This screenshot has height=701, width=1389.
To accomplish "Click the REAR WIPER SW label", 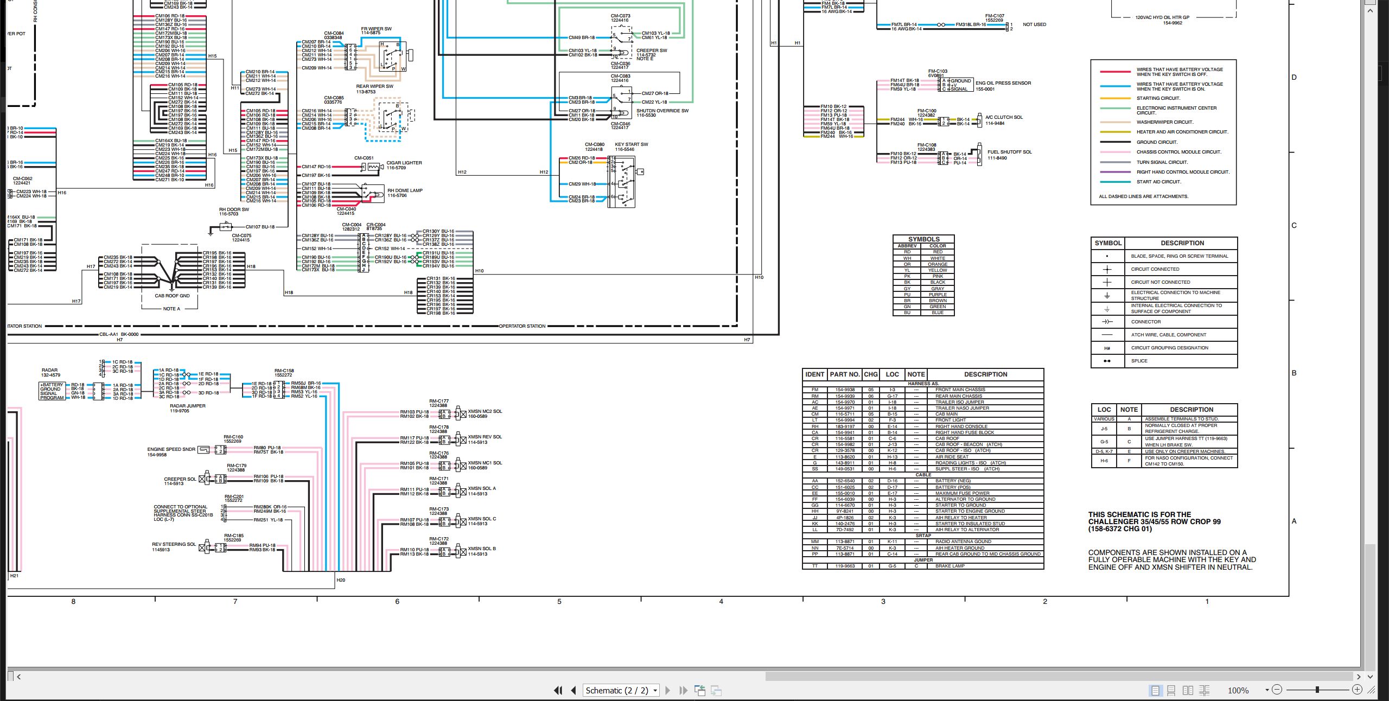I will click(374, 86).
